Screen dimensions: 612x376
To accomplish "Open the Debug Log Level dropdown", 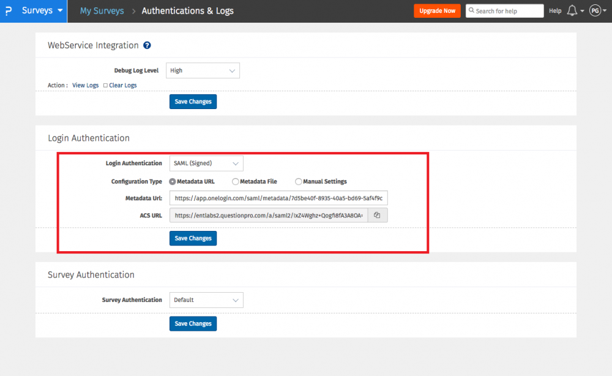I will (203, 70).
